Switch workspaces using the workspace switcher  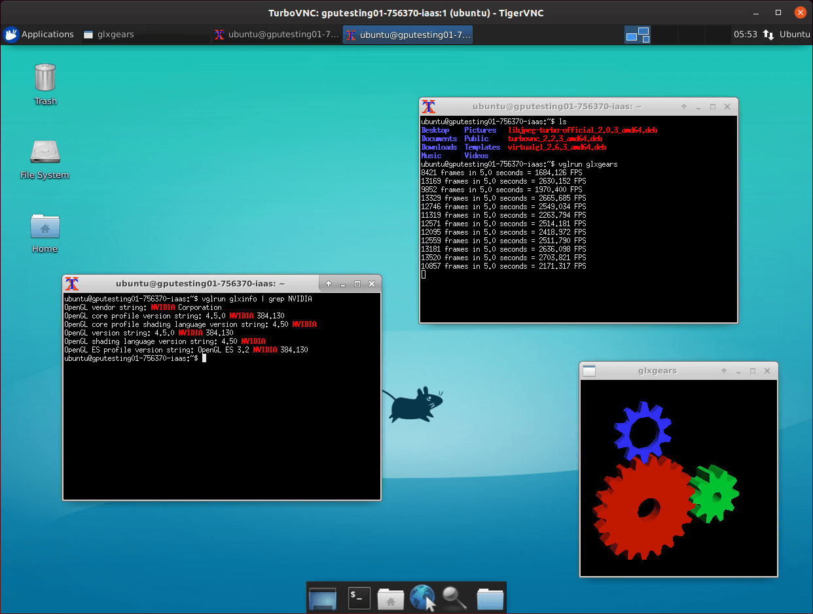637,34
